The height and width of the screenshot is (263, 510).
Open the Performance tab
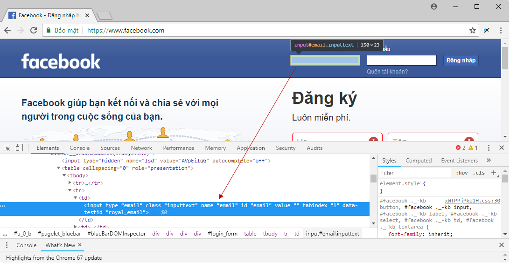click(179, 148)
